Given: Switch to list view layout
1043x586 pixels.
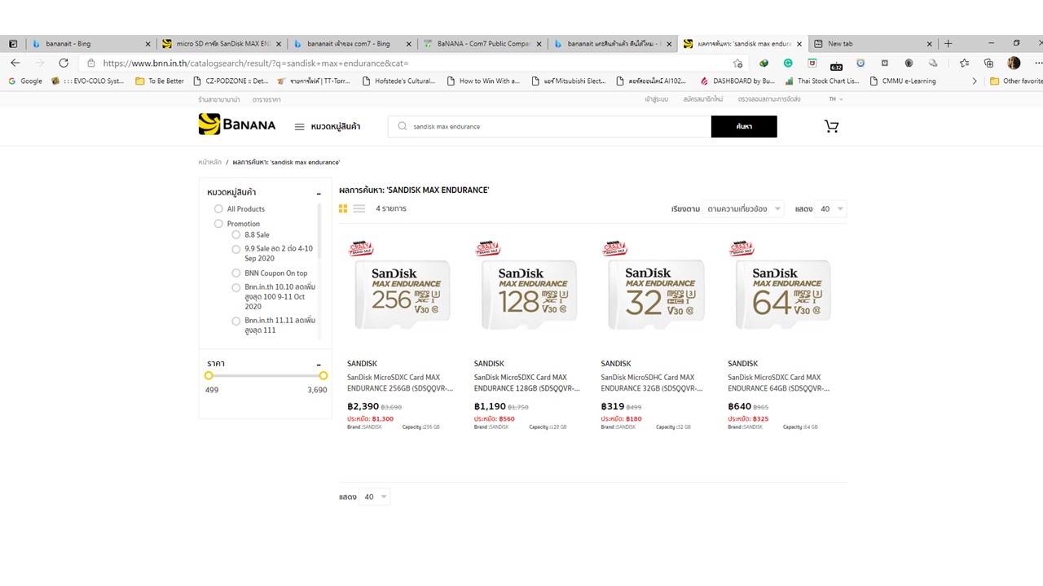Looking at the screenshot, I should pyautogui.click(x=359, y=209).
